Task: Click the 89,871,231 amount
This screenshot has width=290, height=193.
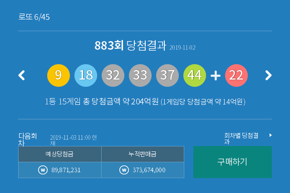Action: click(66, 170)
